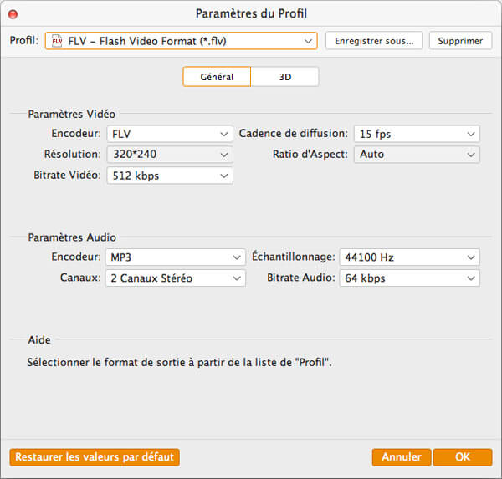Screen dimensions: 502x479
Task: Switch to the Général tab
Action: pos(217,77)
